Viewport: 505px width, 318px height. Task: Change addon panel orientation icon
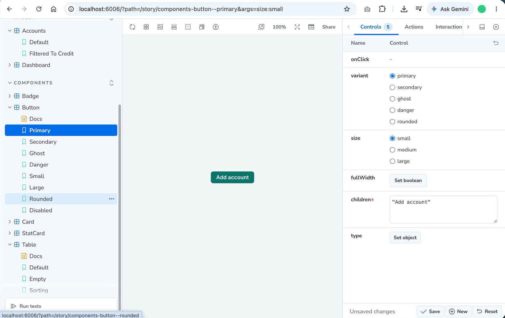coord(482,27)
